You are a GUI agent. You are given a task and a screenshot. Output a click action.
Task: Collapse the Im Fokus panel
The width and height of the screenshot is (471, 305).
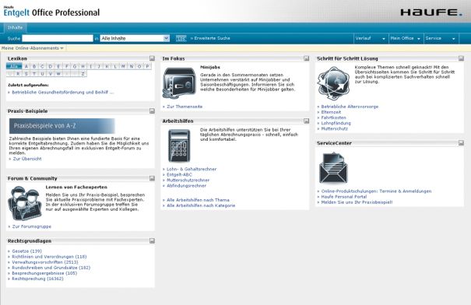(307, 58)
